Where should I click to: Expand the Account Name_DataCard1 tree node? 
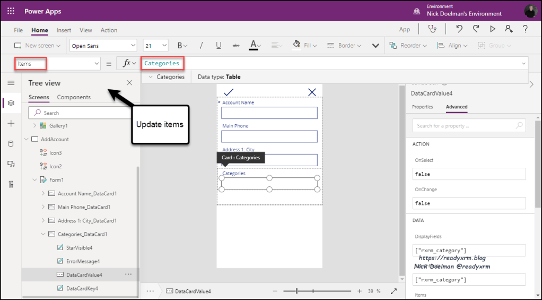click(x=43, y=193)
